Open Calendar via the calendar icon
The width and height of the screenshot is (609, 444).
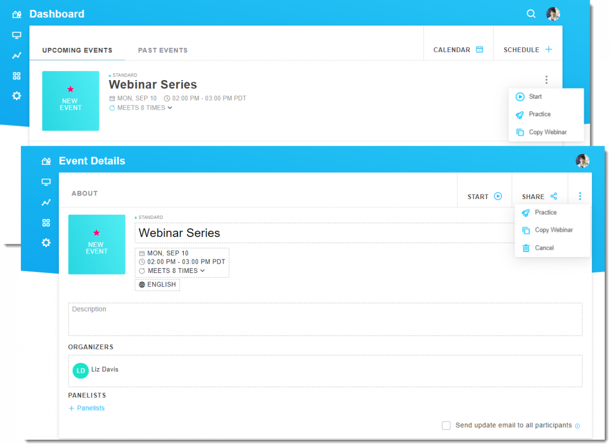479,49
